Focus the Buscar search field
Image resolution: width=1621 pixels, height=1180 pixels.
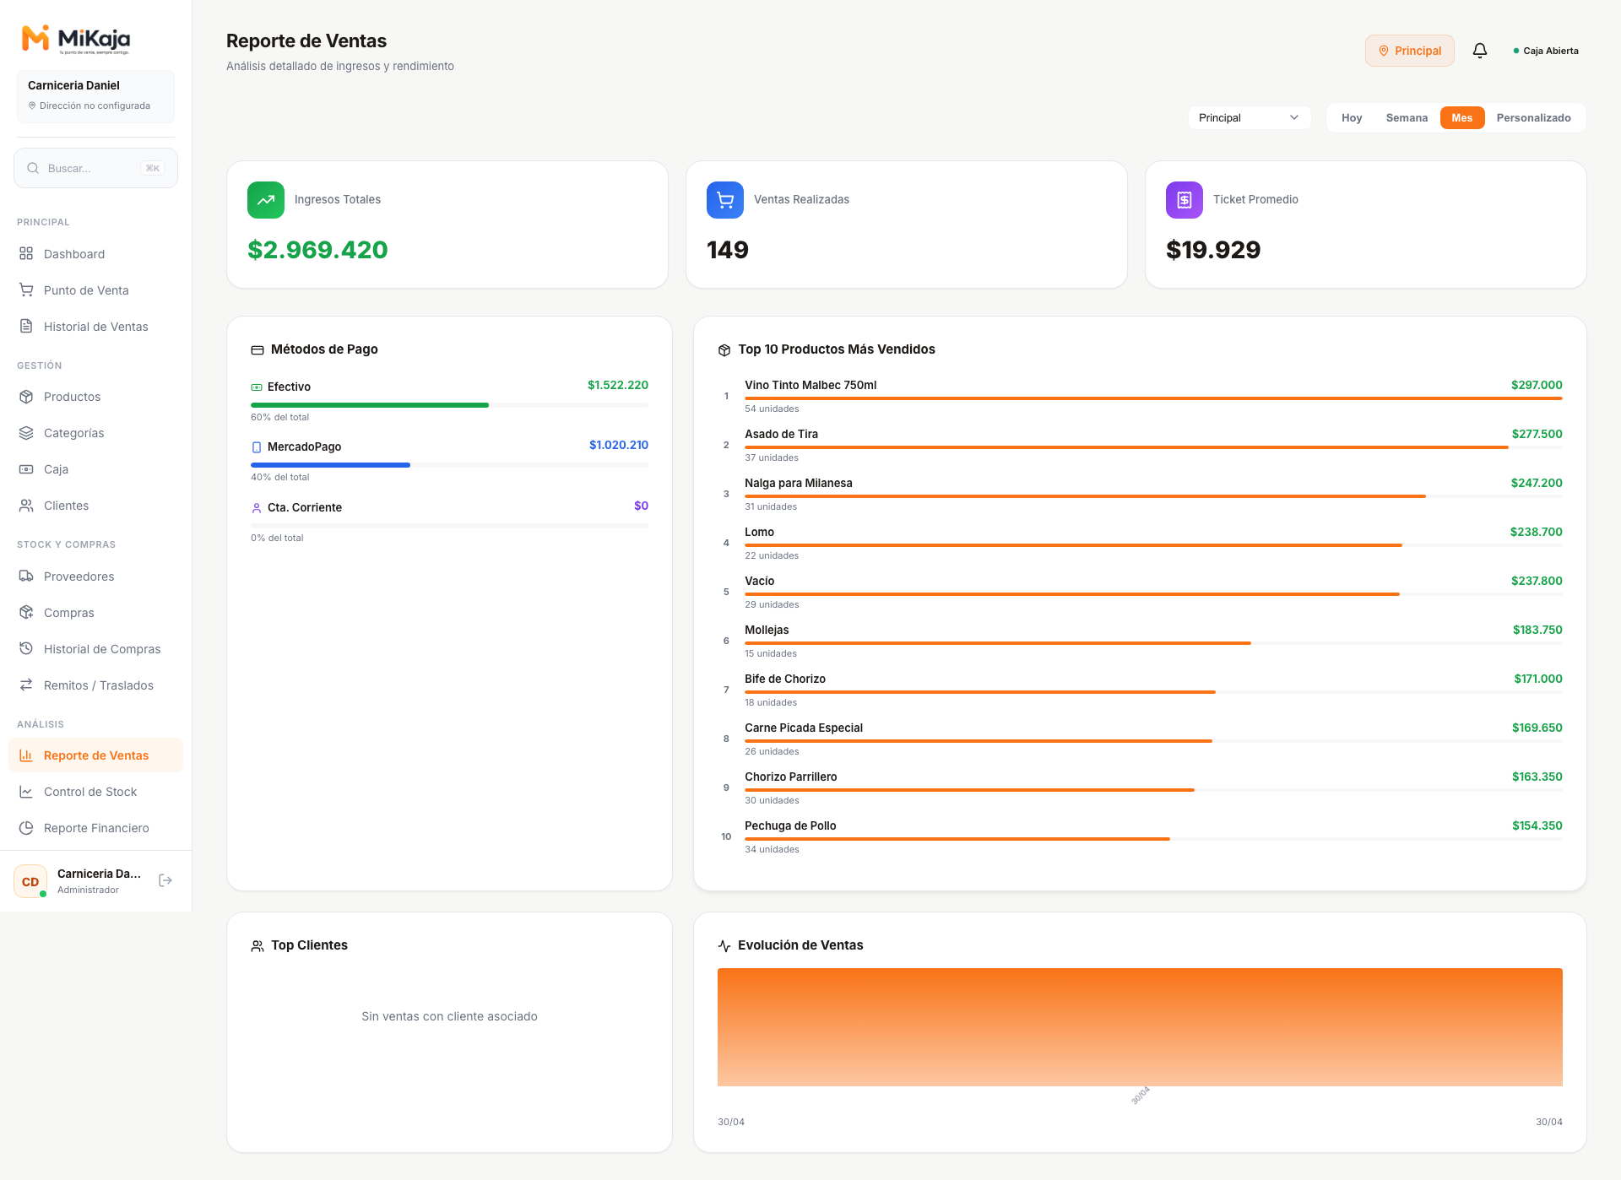pos(95,168)
